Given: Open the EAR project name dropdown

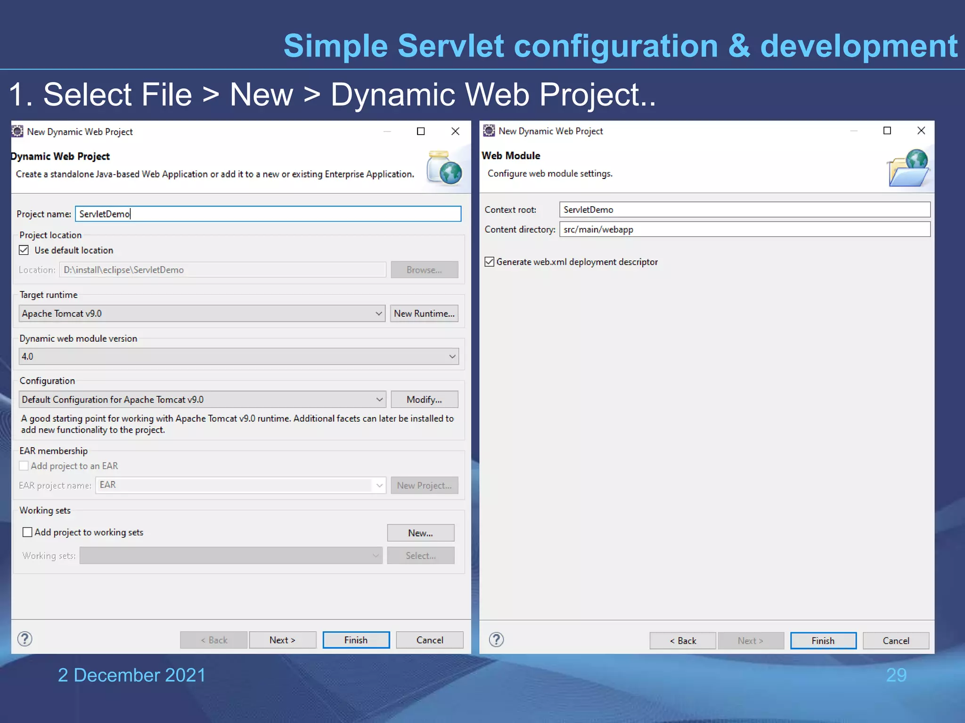Looking at the screenshot, I should pyautogui.click(x=241, y=485).
